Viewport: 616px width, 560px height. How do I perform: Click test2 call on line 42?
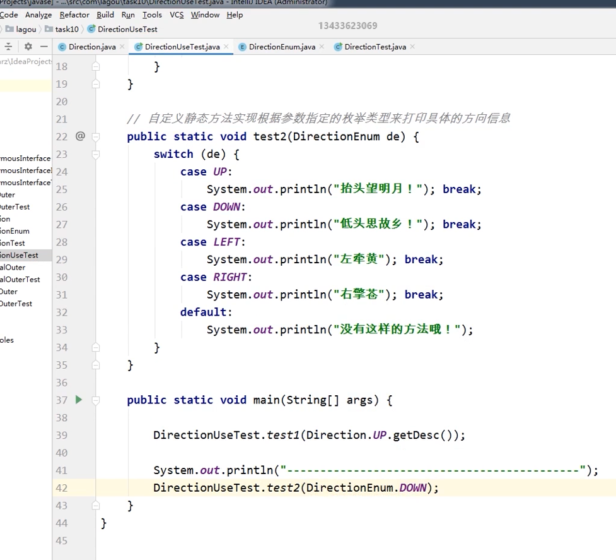283,487
